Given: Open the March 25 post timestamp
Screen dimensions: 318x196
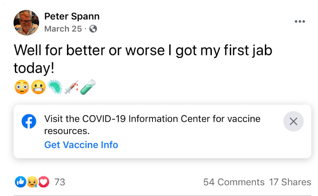Looking at the screenshot, I should click(x=63, y=29).
